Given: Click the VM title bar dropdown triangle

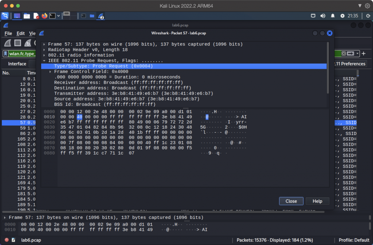Looking at the screenshot, I should tap(360, 6).
